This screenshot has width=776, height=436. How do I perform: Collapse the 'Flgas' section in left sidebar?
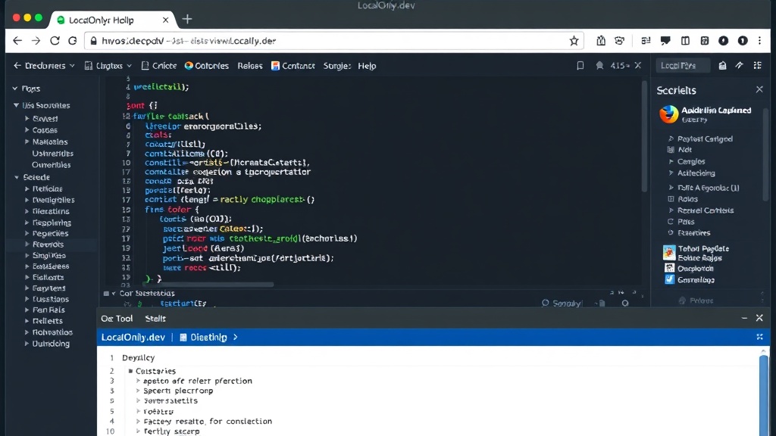click(15, 89)
